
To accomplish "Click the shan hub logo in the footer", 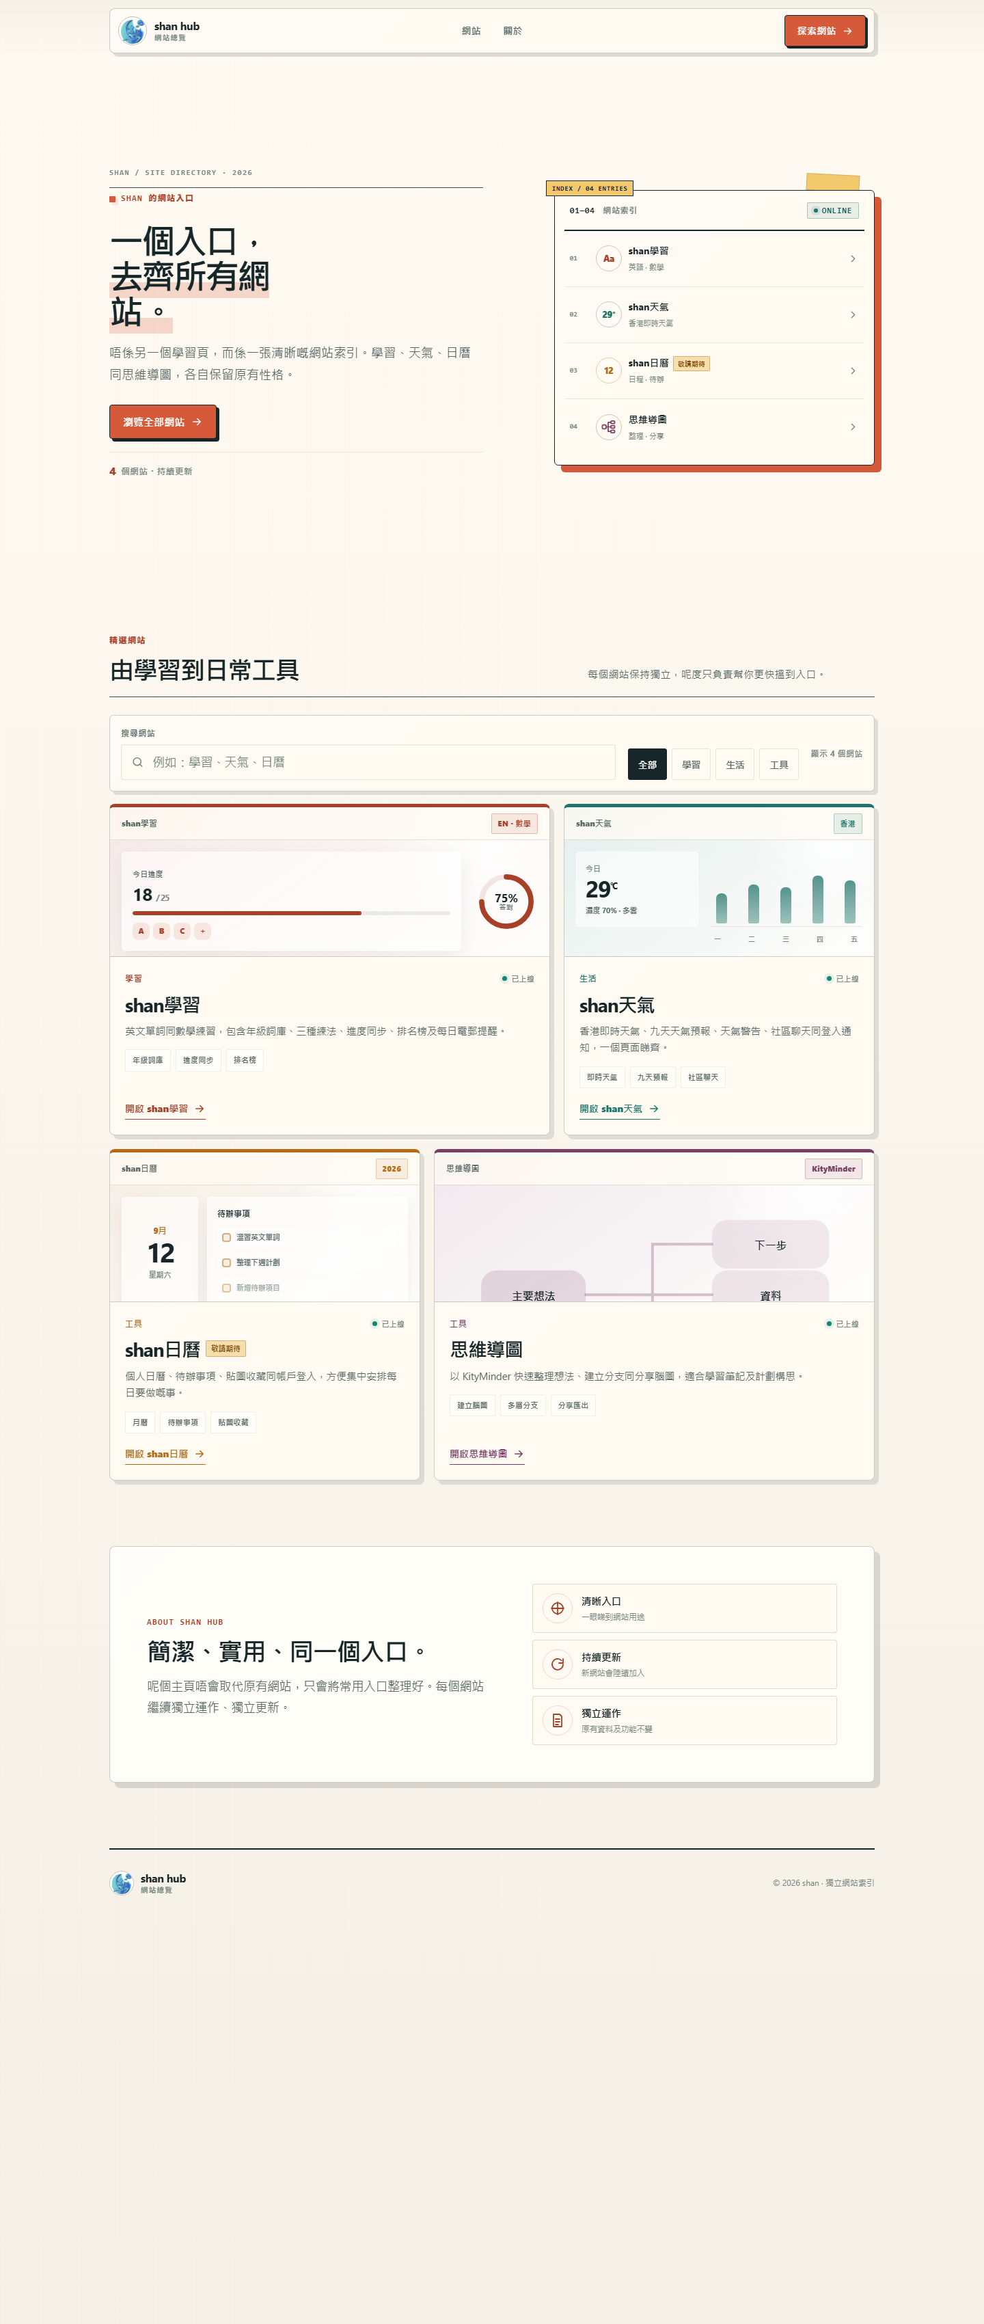I will 121,1883.
